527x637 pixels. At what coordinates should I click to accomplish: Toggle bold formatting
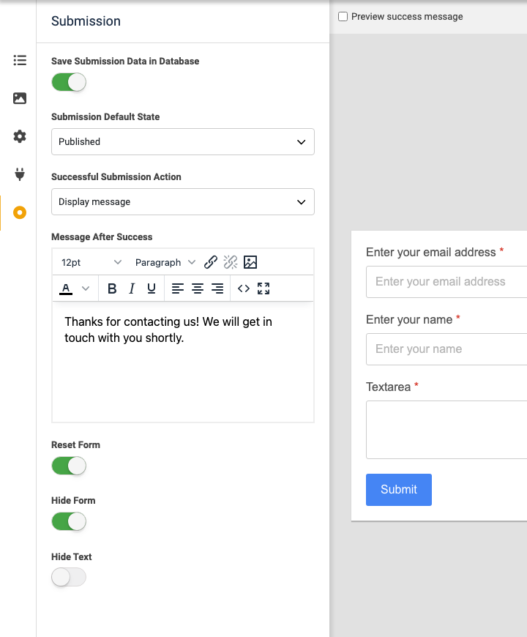tap(112, 288)
